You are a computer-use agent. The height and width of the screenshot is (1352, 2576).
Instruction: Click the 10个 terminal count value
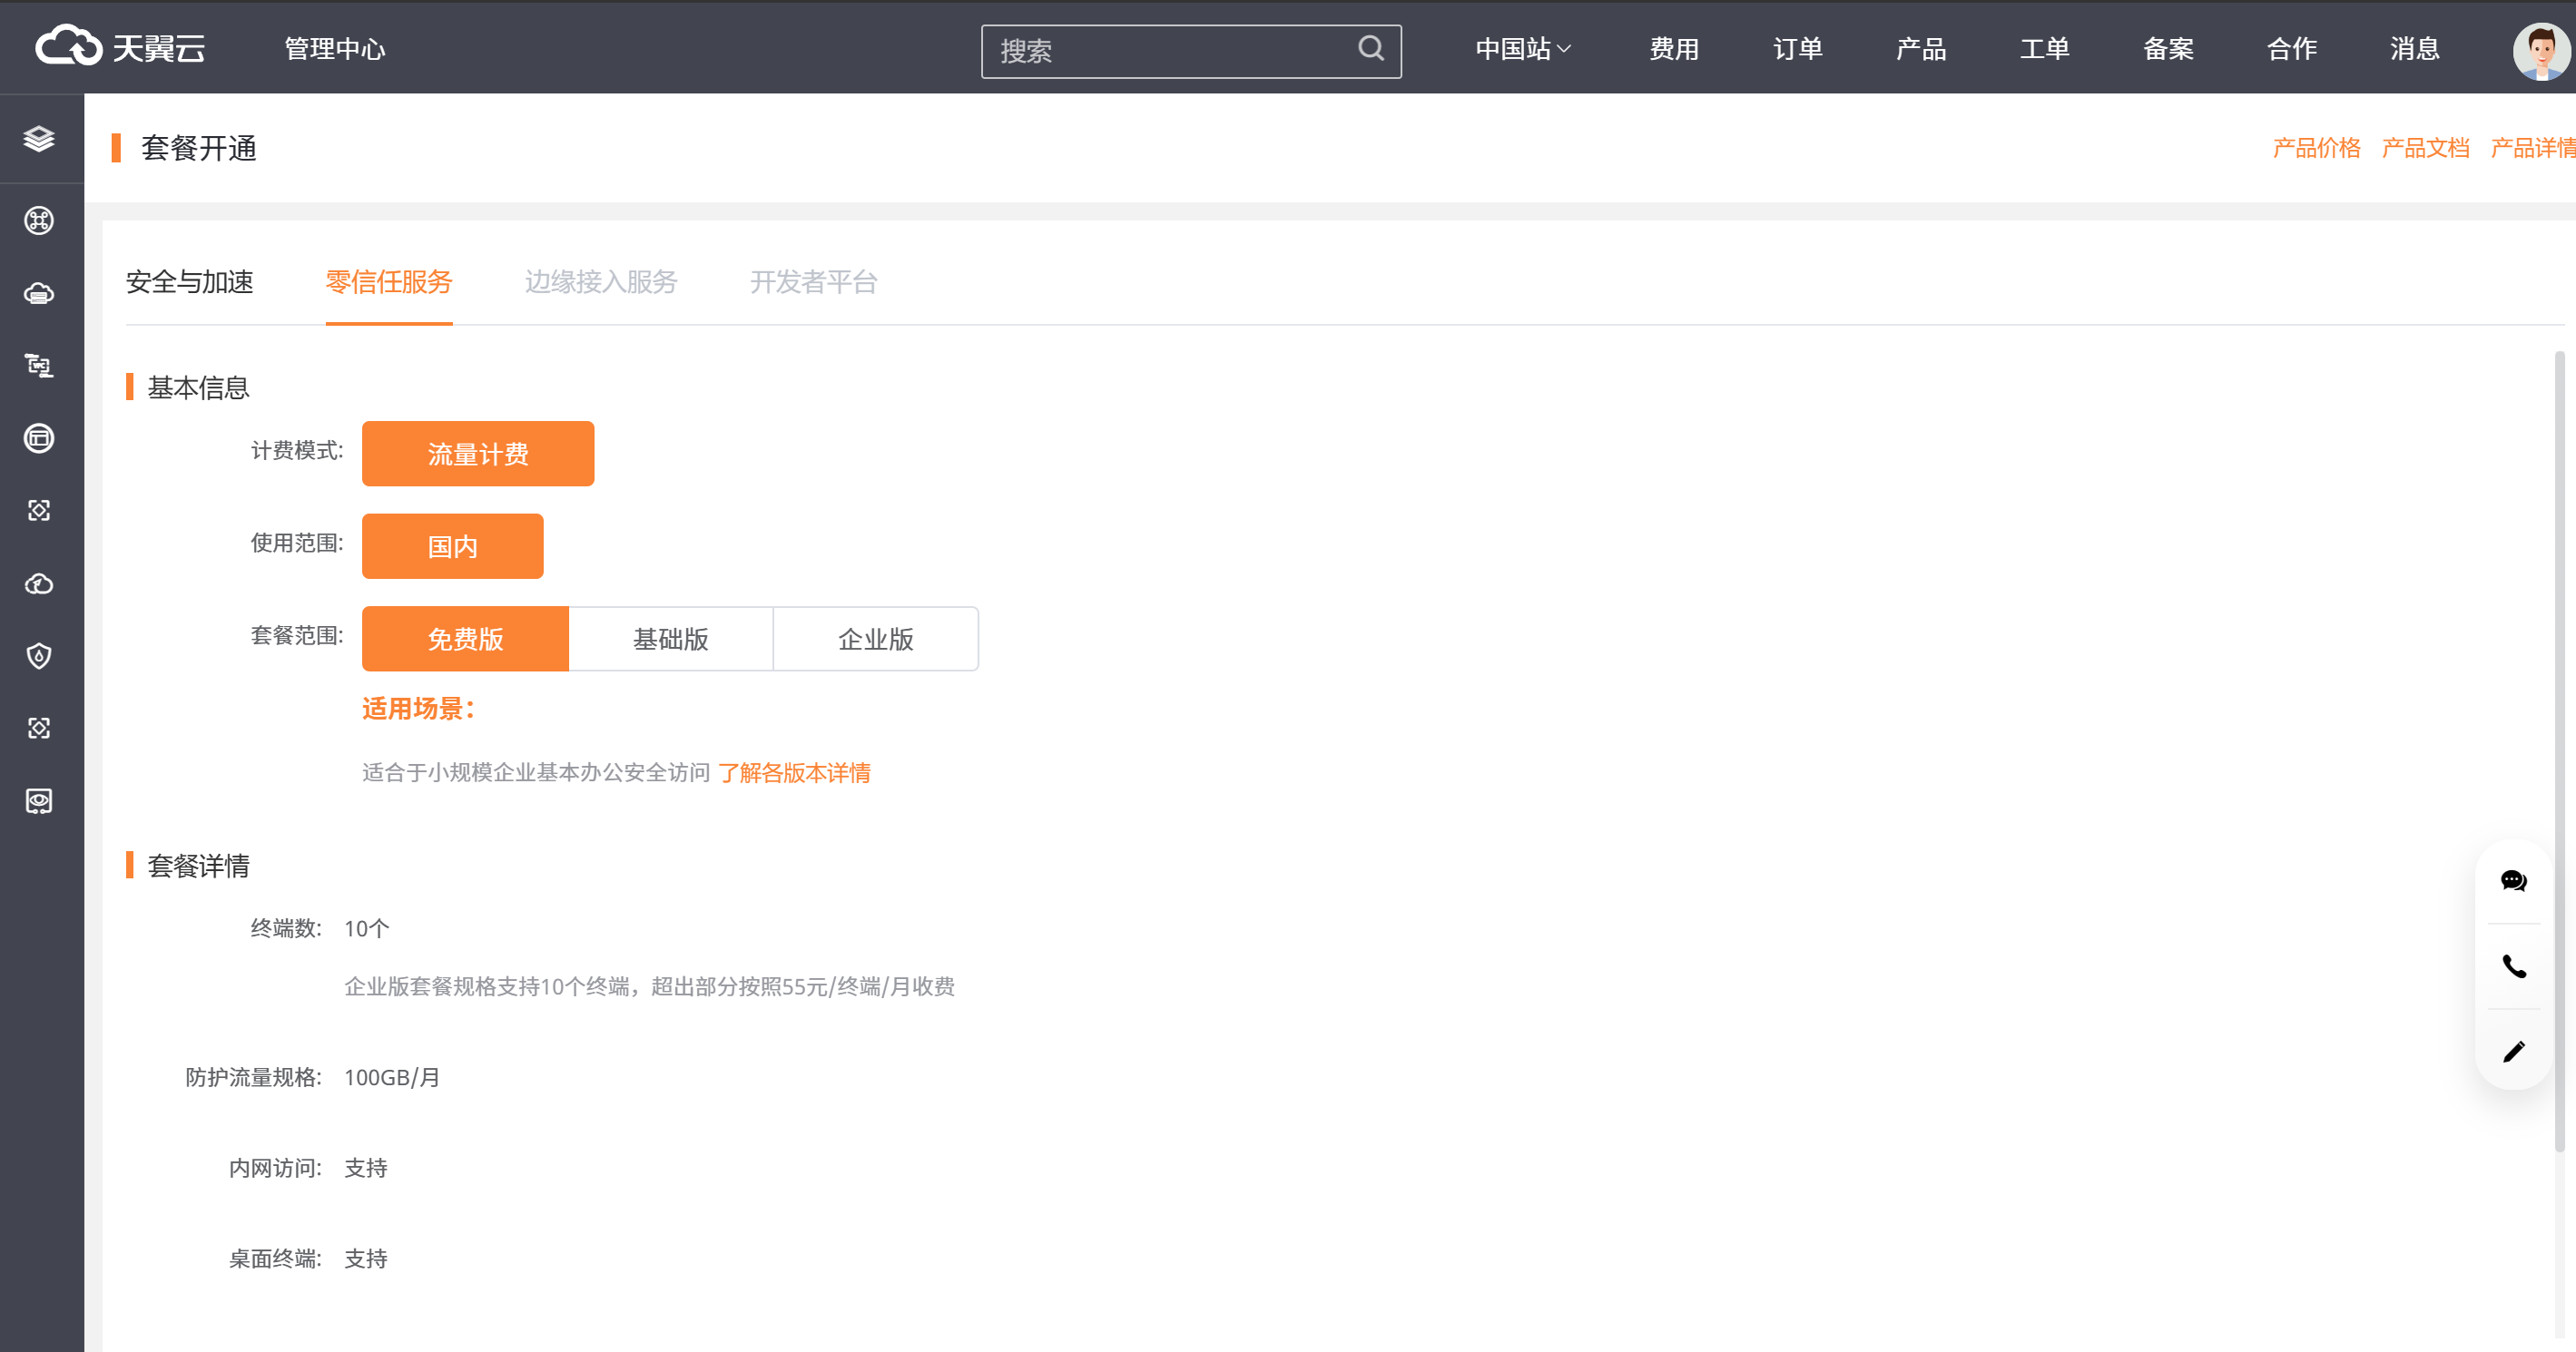tap(366, 928)
